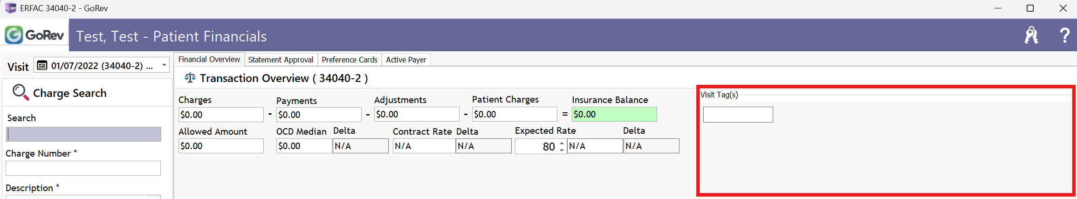Click the Visit Tag(s) text box
This screenshot has height=199, width=1077.
pos(738,115)
